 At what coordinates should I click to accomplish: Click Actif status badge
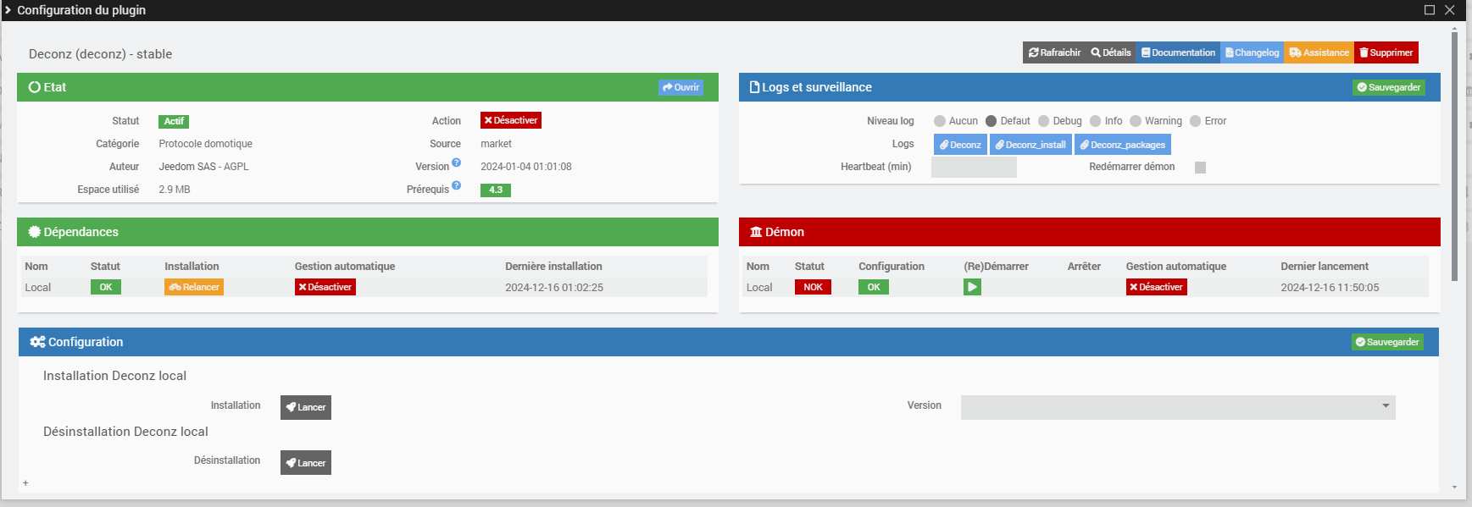pyautogui.click(x=174, y=121)
